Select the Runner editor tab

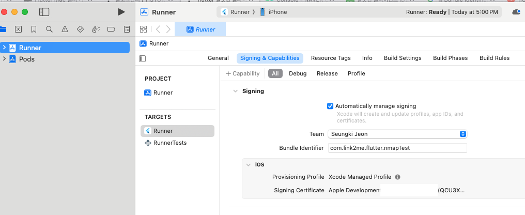point(200,29)
